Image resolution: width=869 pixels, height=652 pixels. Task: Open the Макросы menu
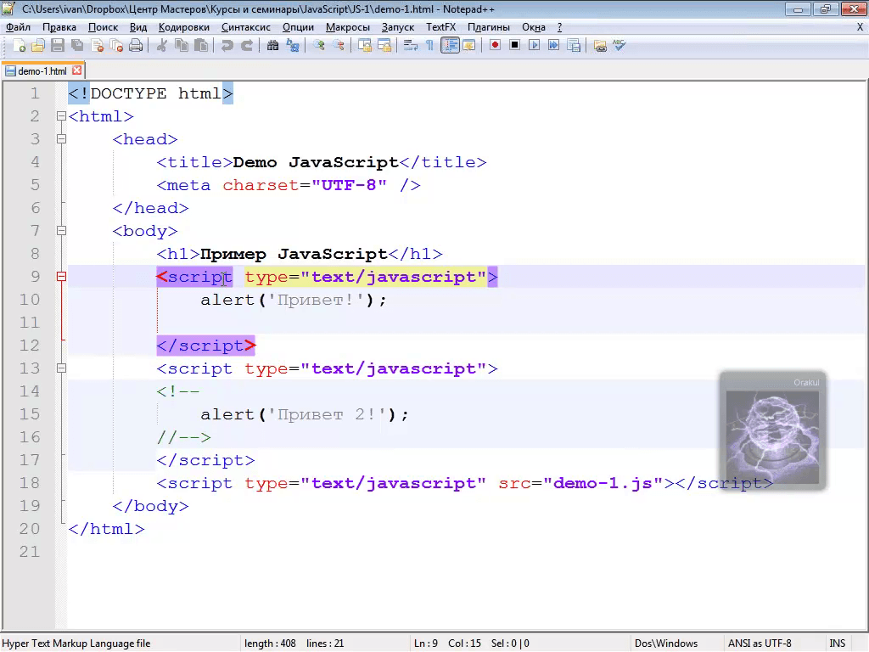(347, 27)
